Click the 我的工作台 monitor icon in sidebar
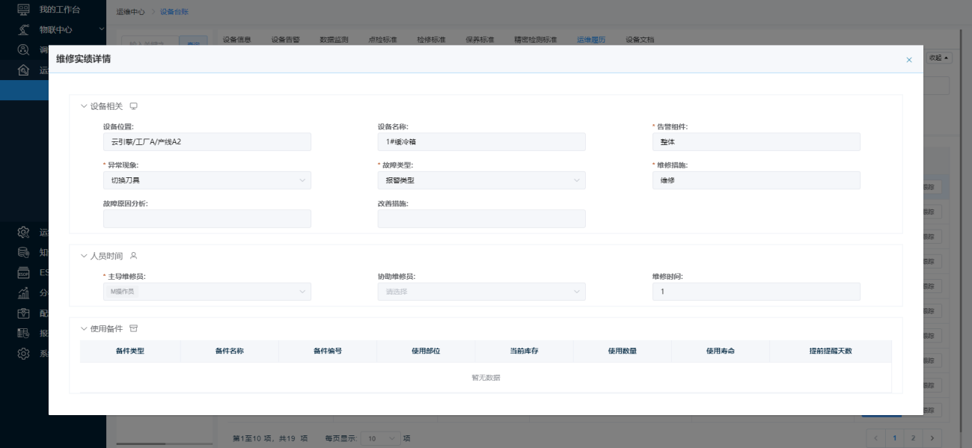972x448 pixels. 24,10
